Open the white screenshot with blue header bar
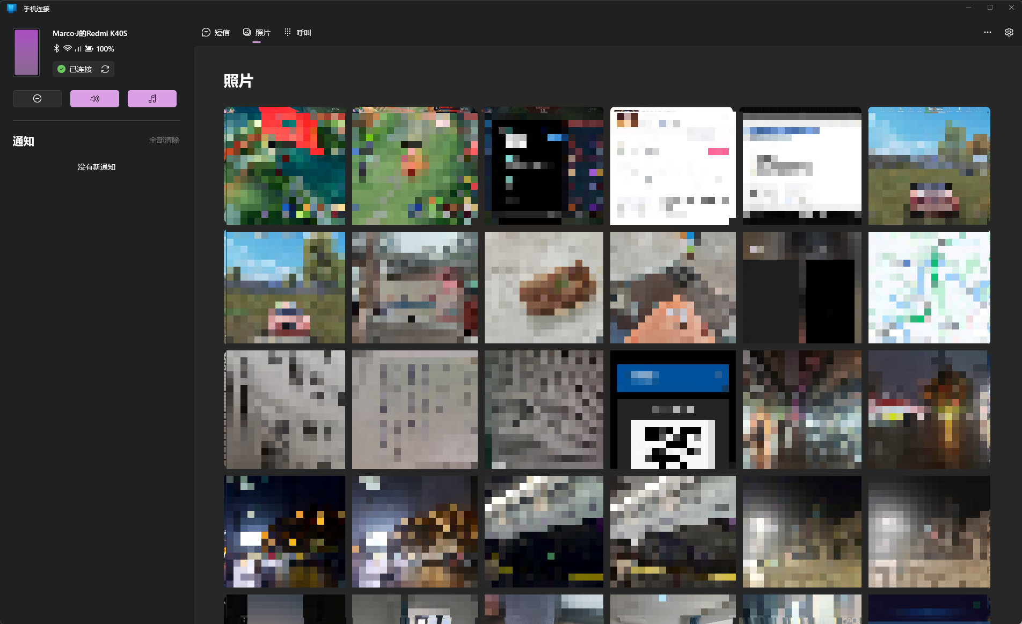Screen dimensions: 1022x624 tap(802, 166)
